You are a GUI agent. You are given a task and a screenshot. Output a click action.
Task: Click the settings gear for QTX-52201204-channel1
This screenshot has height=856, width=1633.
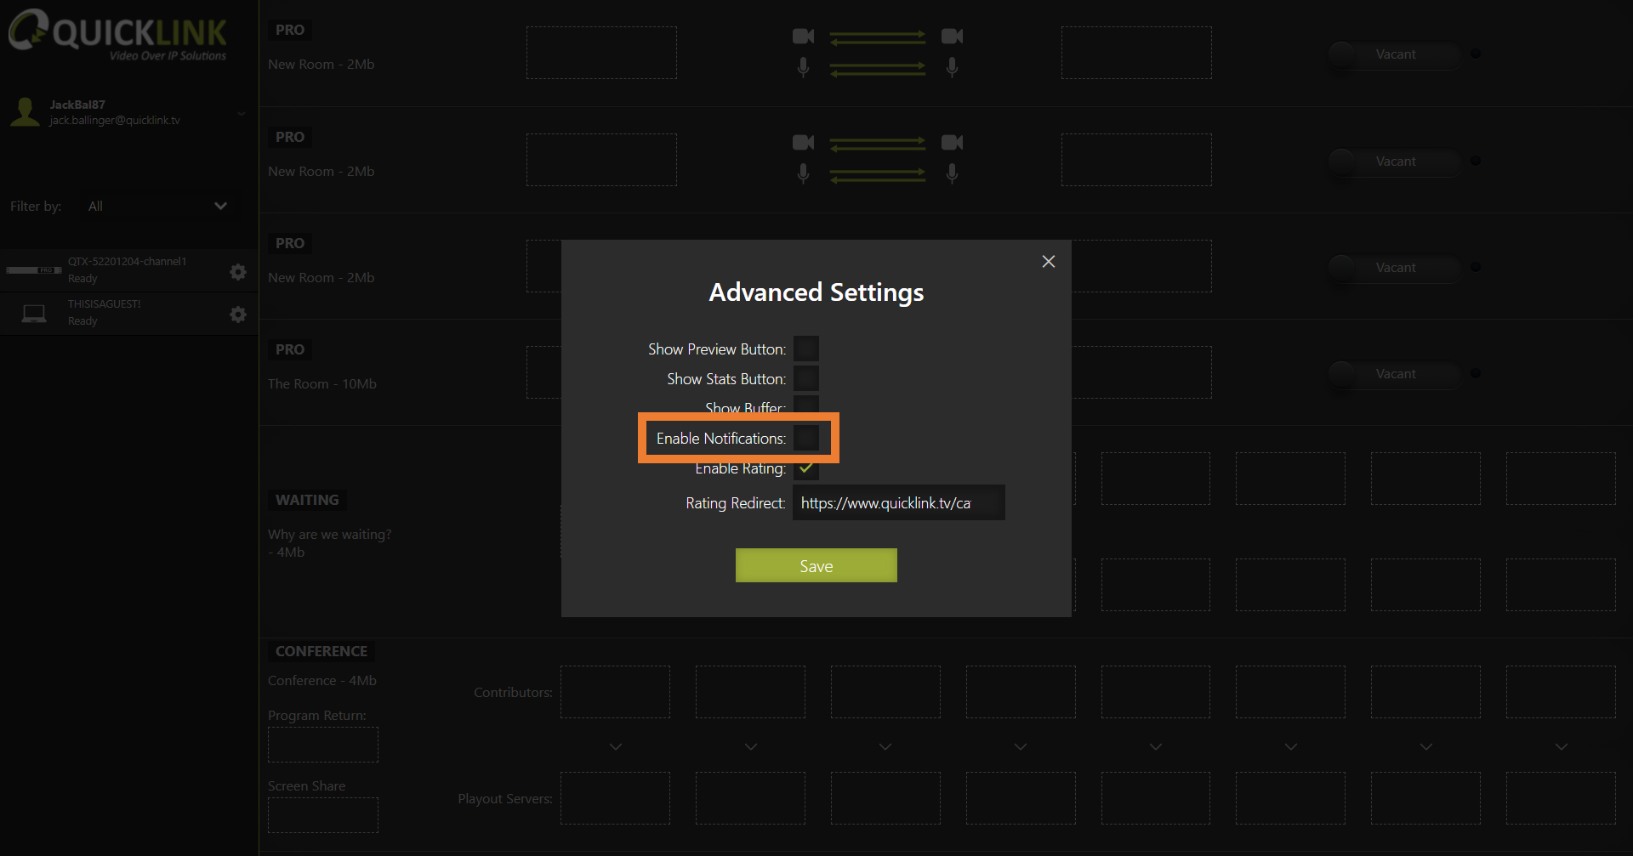238,272
